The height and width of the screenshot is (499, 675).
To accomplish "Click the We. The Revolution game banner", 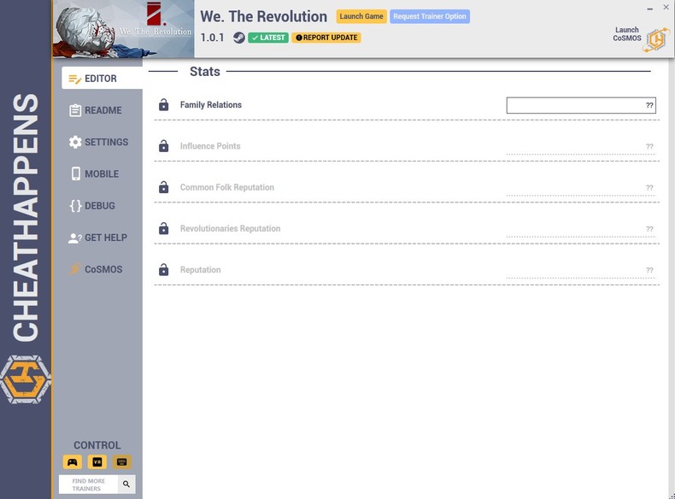I will tap(124, 29).
